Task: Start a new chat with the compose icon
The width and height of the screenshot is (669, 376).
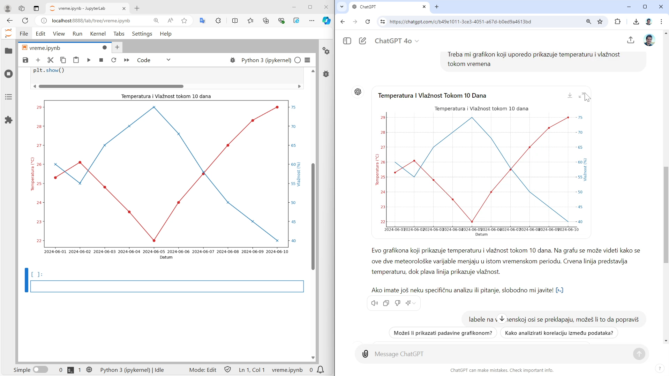Action: coord(362,41)
